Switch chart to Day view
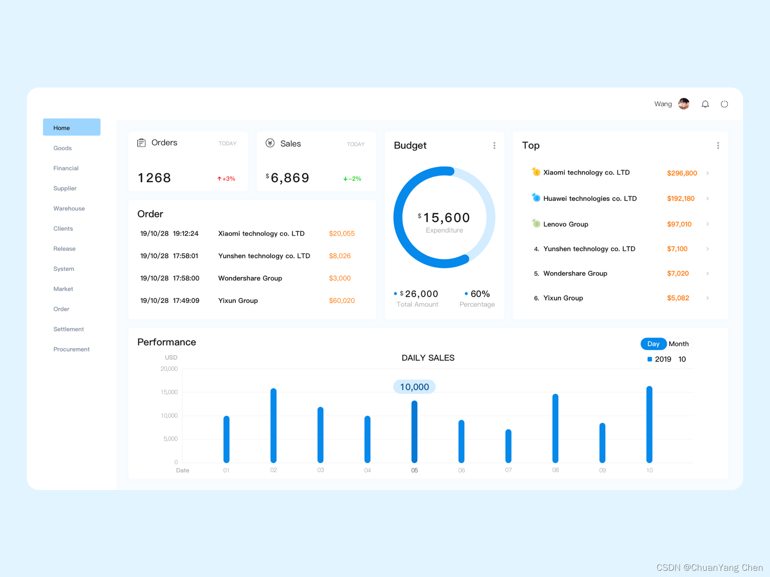 tap(654, 344)
